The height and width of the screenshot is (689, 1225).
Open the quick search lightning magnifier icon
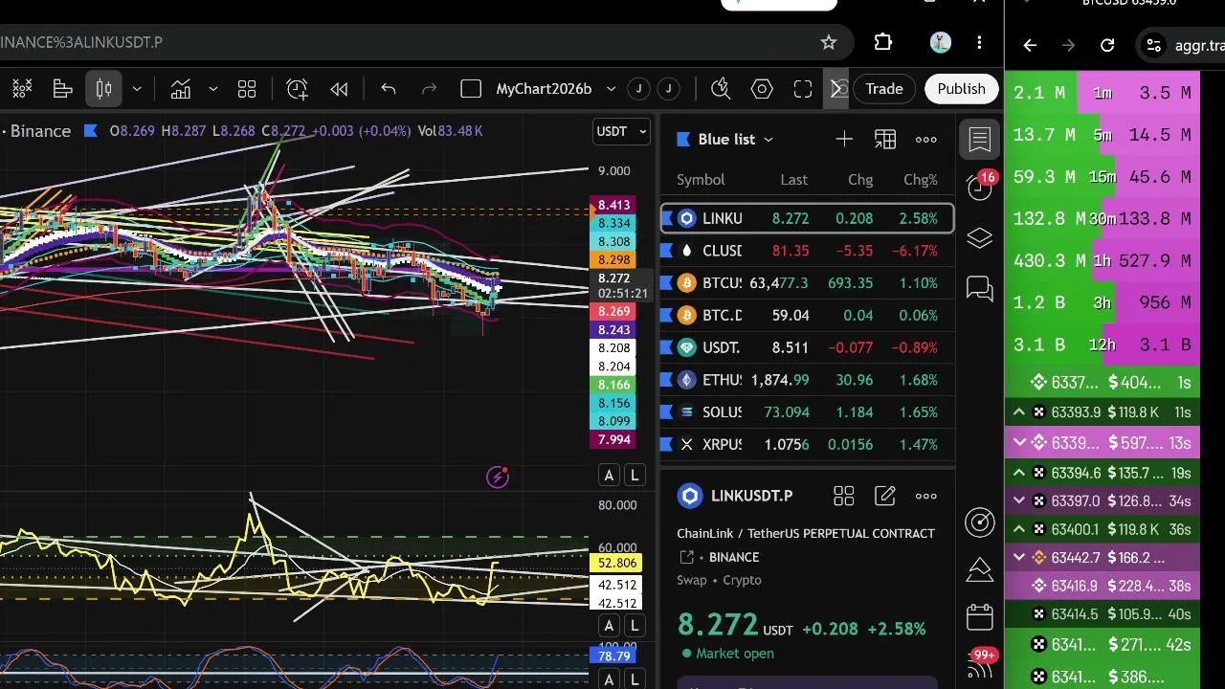tap(722, 89)
